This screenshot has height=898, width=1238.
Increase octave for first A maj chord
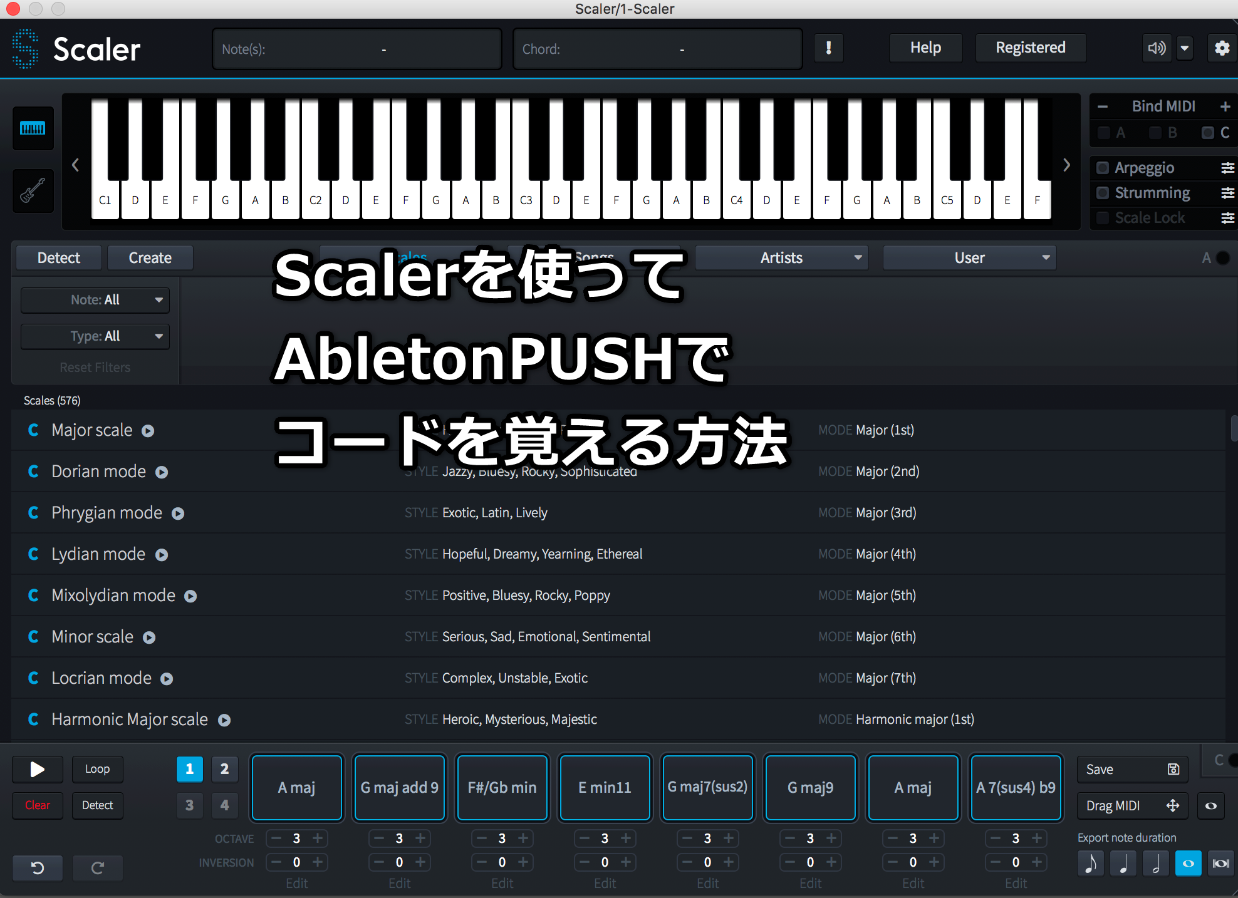(318, 839)
